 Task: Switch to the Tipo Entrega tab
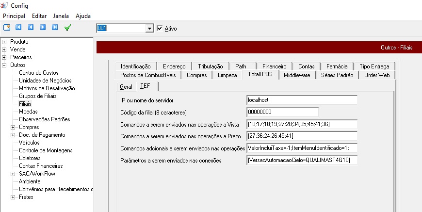(374, 66)
